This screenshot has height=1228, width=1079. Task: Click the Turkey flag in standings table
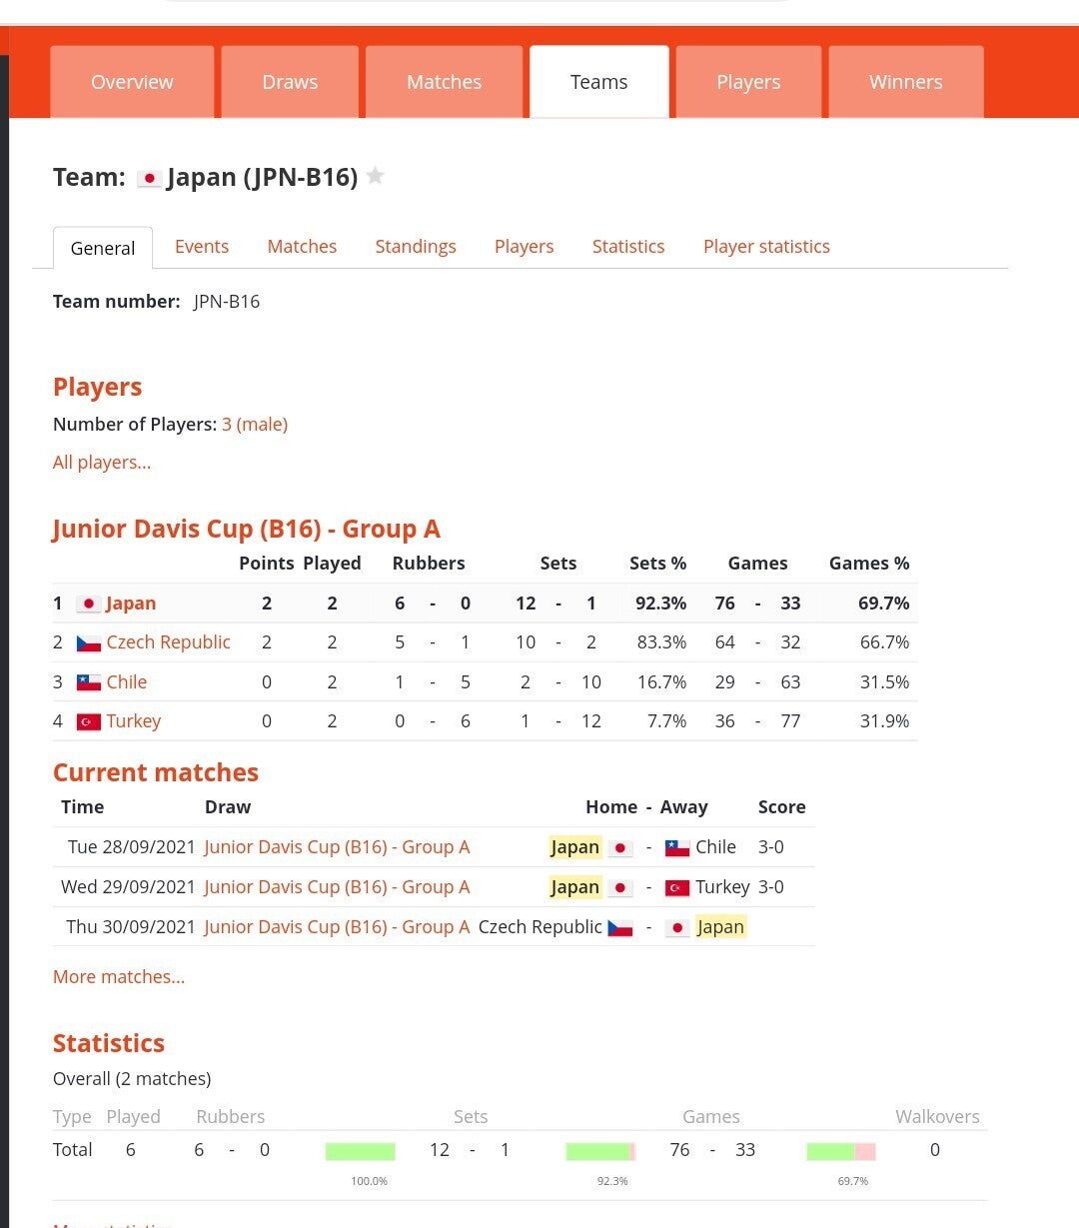[x=89, y=721]
